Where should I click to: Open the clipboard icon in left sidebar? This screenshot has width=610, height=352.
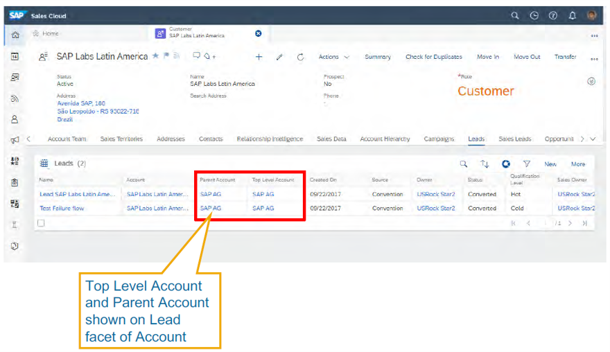(x=15, y=182)
